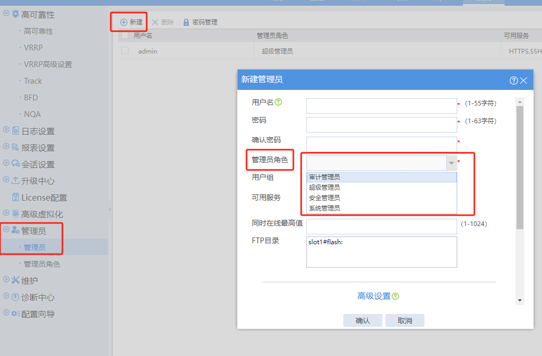Click the dialog vertical scrollbar thumb
The height and width of the screenshot is (356, 542).
[520, 168]
